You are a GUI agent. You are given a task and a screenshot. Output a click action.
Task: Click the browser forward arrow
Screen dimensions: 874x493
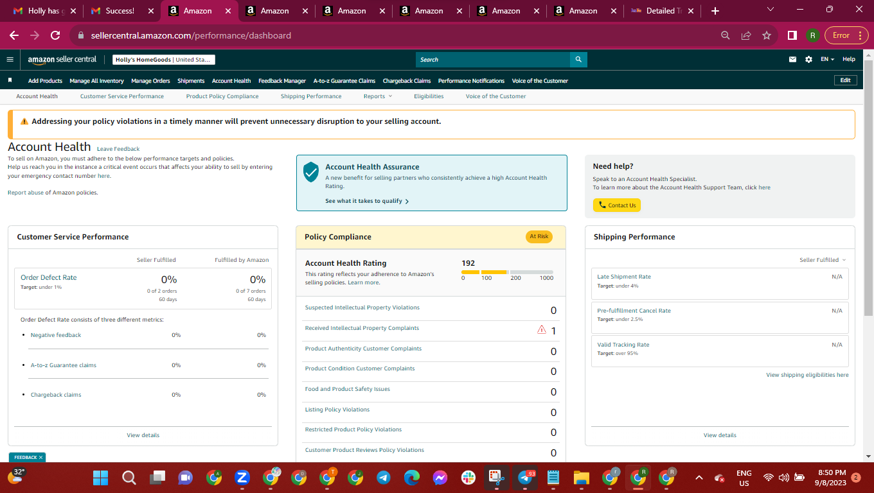[x=35, y=35]
